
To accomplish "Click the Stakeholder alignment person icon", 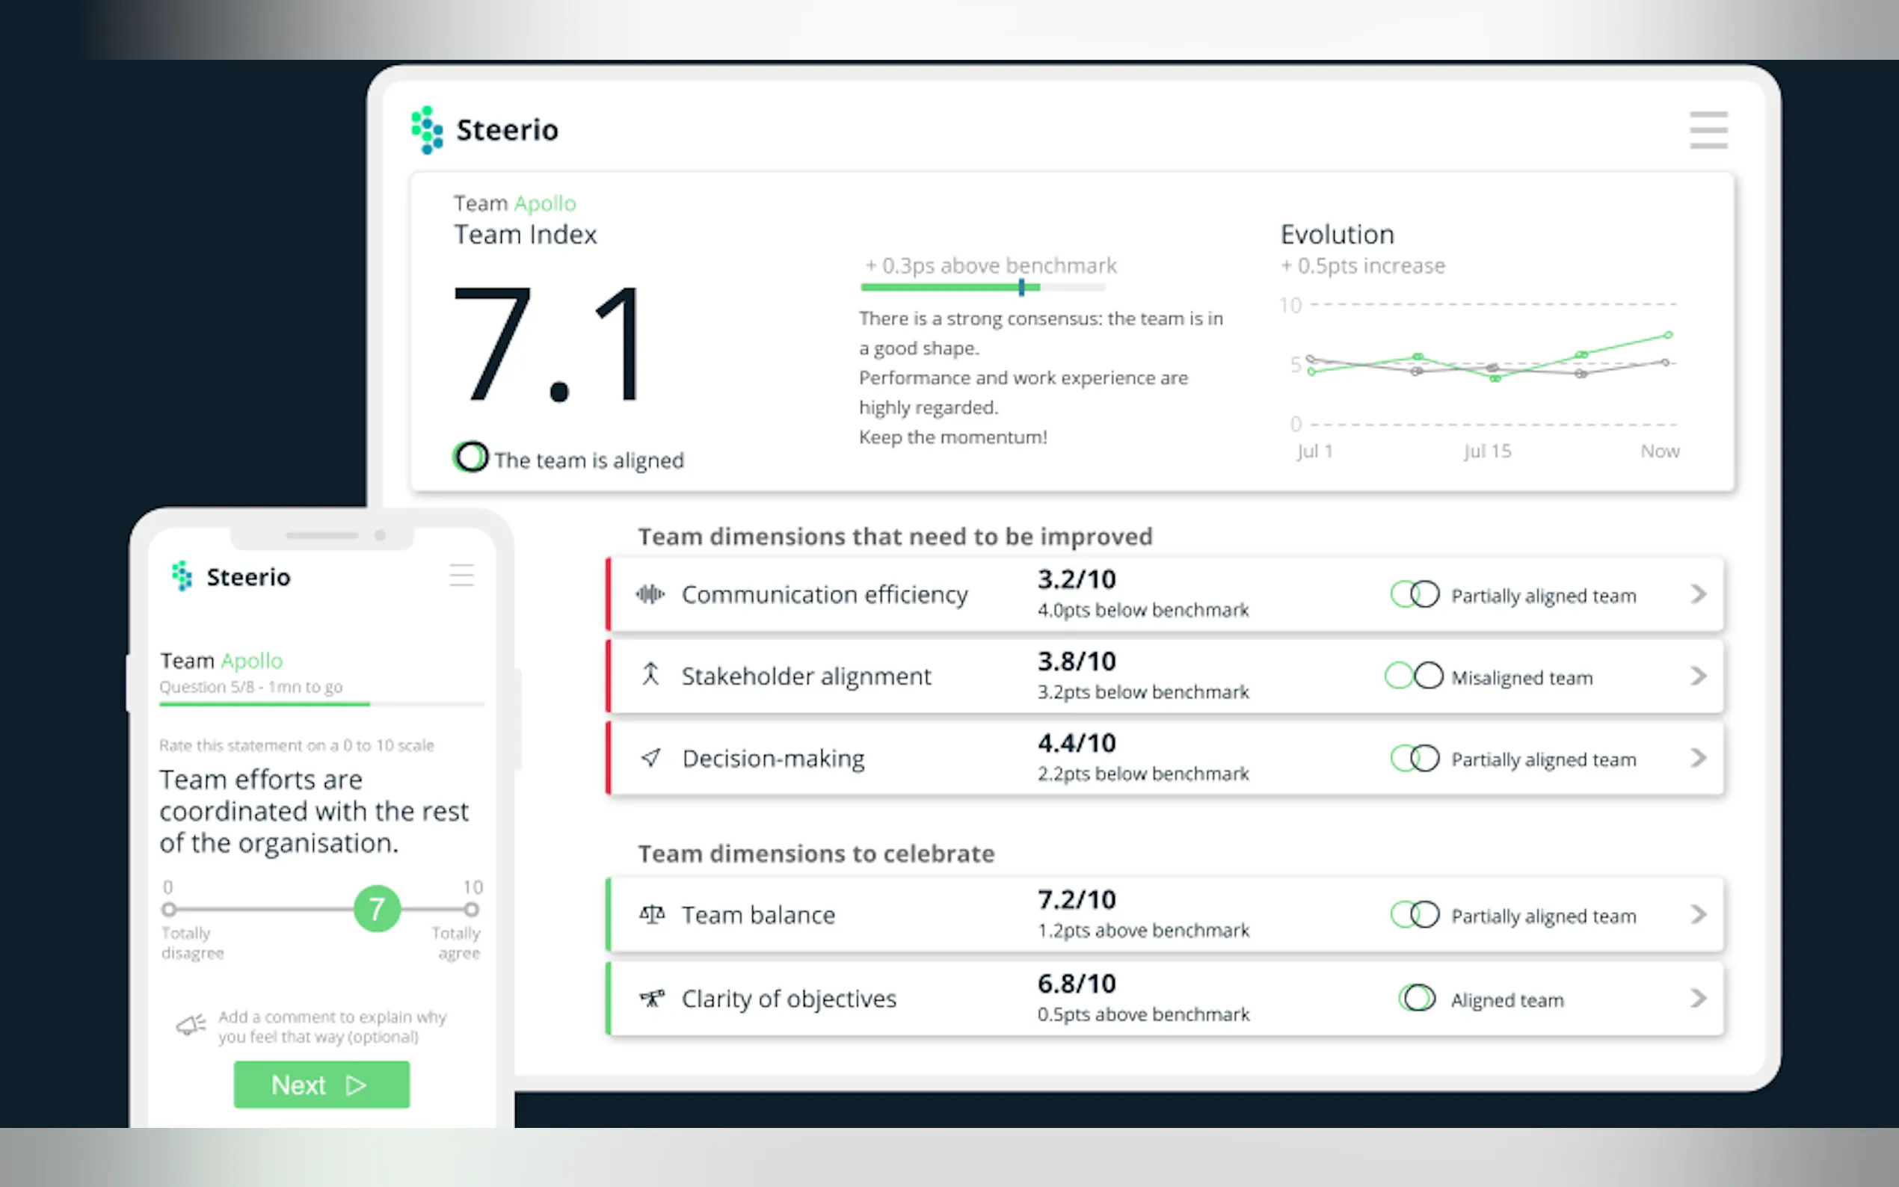I will point(650,675).
